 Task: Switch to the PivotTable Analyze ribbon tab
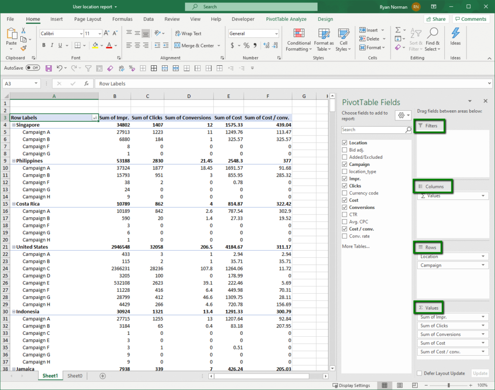[x=286, y=19]
